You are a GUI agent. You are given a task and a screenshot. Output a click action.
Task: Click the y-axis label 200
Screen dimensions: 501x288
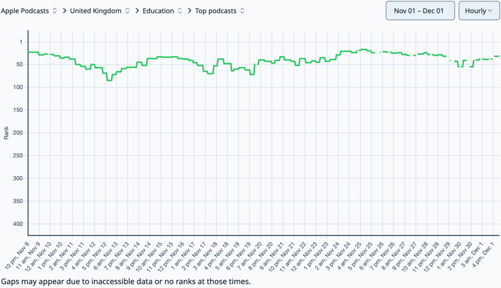coord(18,133)
